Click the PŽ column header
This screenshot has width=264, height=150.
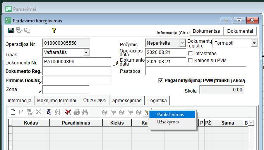[208, 123]
